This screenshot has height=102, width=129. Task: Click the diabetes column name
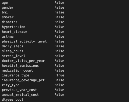(x=10, y=22)
